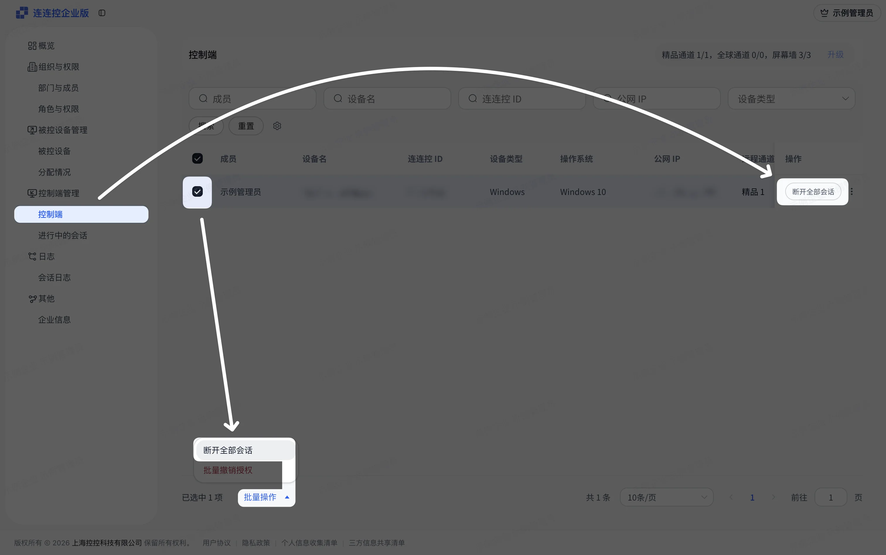Click the 连连控企业版 logo icon
The image size is (886, 555).
pos(22,13)
